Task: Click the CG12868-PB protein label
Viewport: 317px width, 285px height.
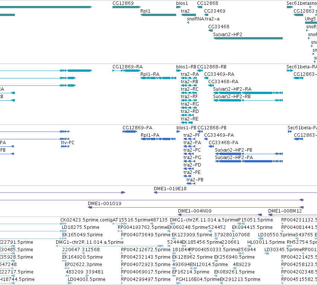Action: (212, 128)
